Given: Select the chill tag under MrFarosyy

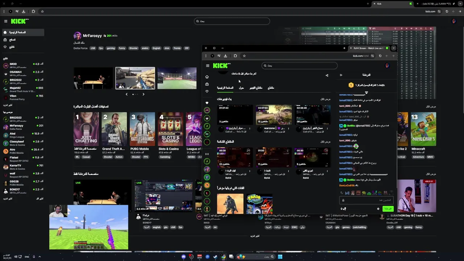Looking at the screenshot, I should point(93,48).
